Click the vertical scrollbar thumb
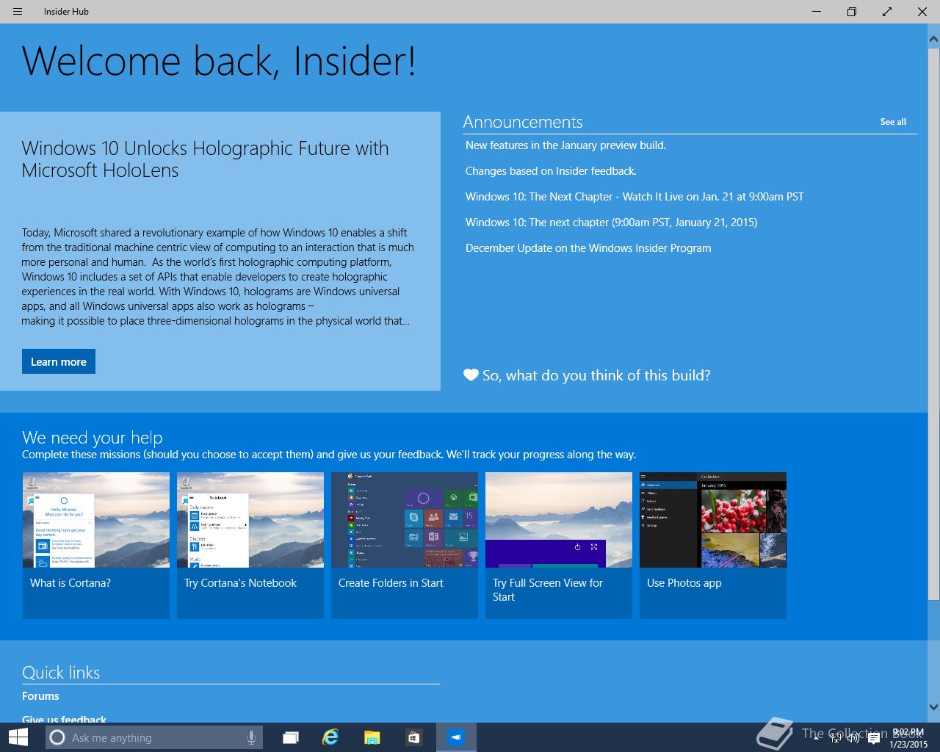The width and height of the screenshot is (940, 752). pos(934,323)
